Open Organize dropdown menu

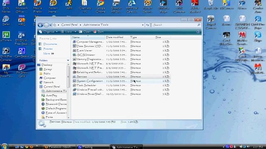click(49, 32)
